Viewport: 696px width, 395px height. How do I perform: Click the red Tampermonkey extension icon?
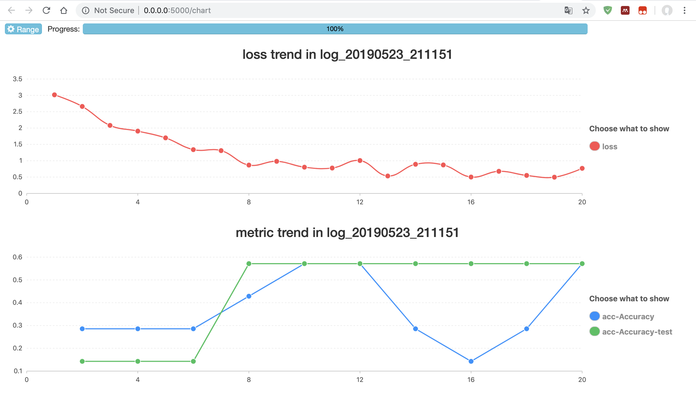(642, 10)
